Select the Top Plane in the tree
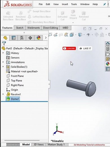This screenshot has height=147, width=110. tap(14, 81)
